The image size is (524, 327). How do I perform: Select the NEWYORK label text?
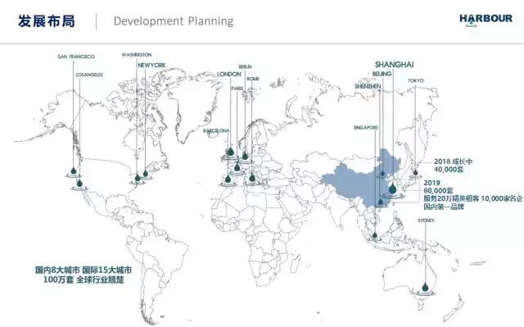point(151,66)
